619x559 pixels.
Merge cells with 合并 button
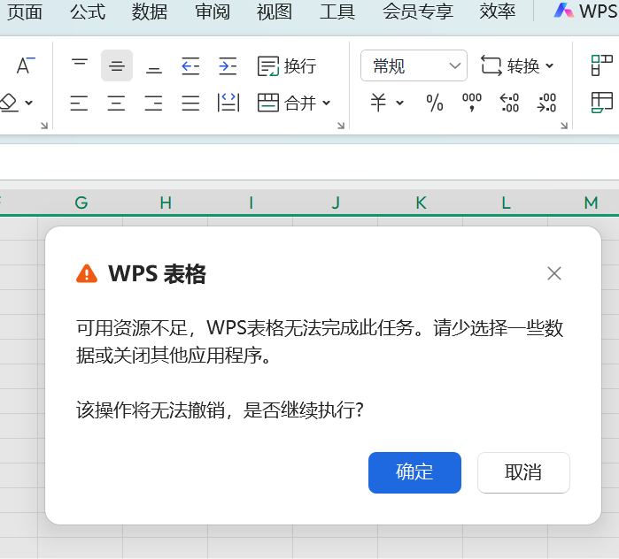click(287, 103)
